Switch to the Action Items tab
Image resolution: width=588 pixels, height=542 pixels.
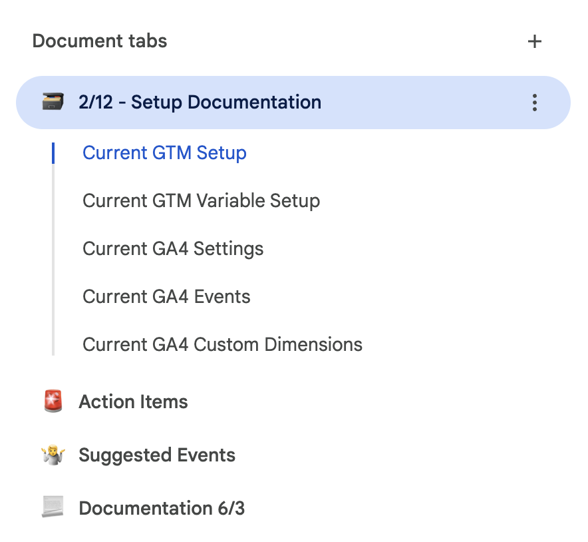[x=133, y=402]
